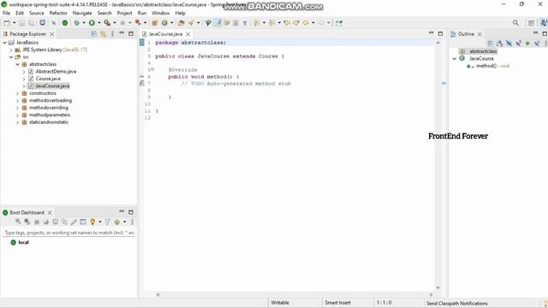
Task: Click the lightbulb icon in Boot Dashboard
Action: pyautogui.click(x=92, y=222)
